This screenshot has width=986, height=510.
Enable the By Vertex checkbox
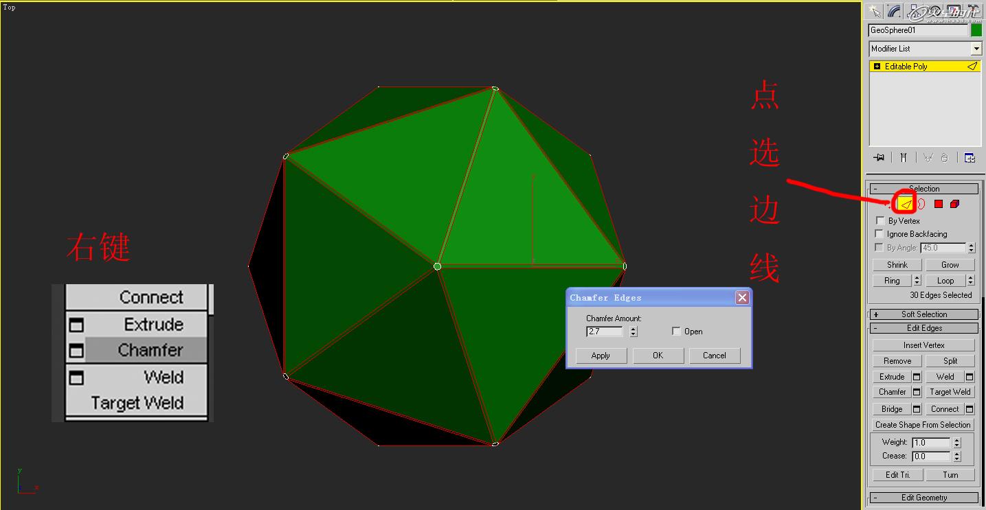[x=879, y=220]
